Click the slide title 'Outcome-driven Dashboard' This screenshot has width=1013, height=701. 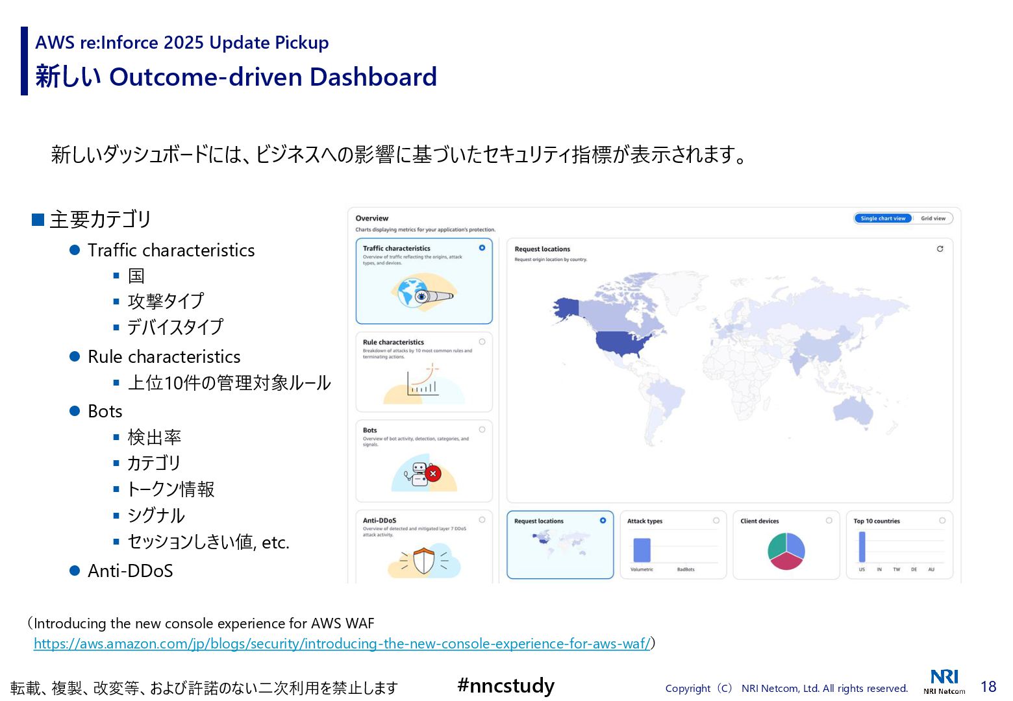point(273,77)
